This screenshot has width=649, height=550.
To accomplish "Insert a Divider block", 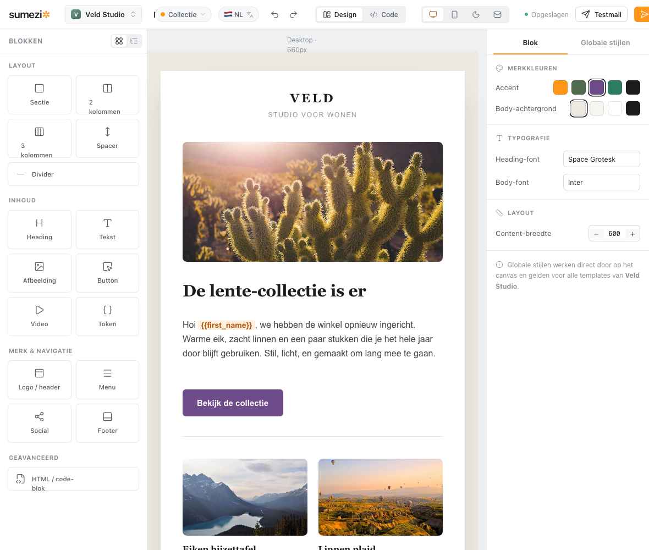I will [x=73, y=174].
